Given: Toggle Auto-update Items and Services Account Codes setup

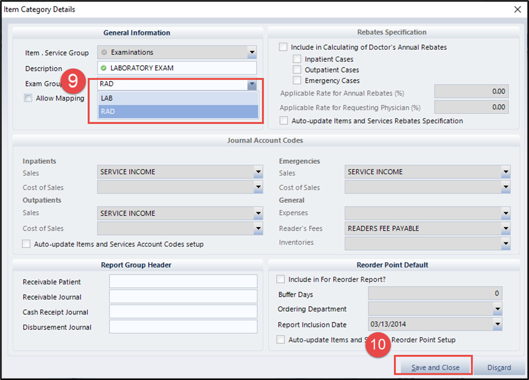Looking at the screenshot, I should [26, 244].
